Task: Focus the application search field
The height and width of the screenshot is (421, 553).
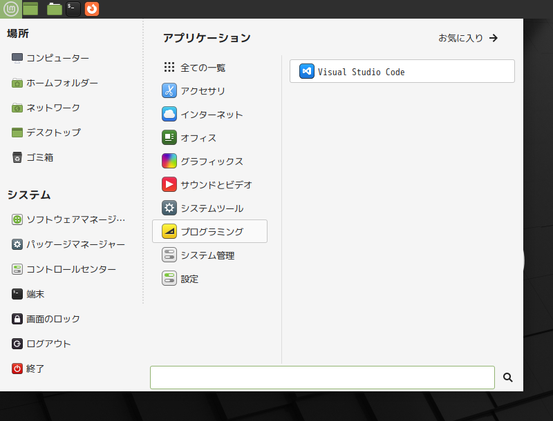Action: [322, 378]
